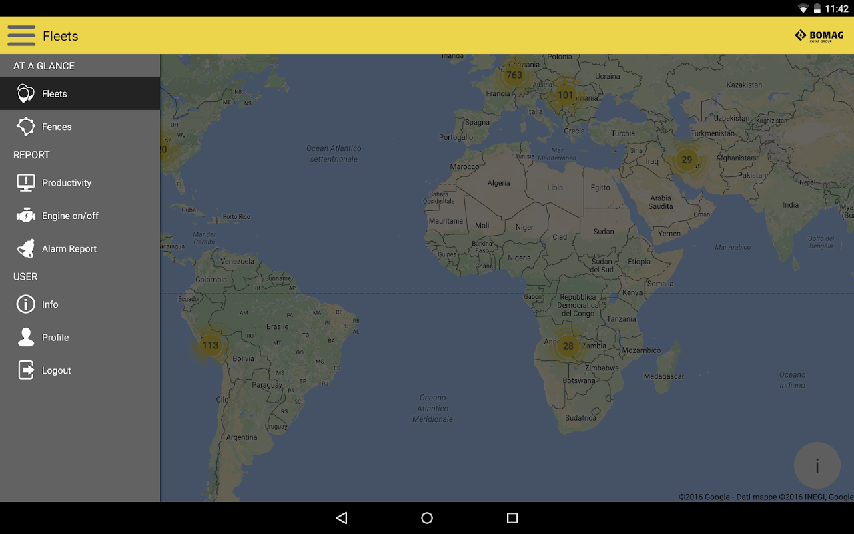Tap the Etiopia label on the map

[x=639, y=262]
